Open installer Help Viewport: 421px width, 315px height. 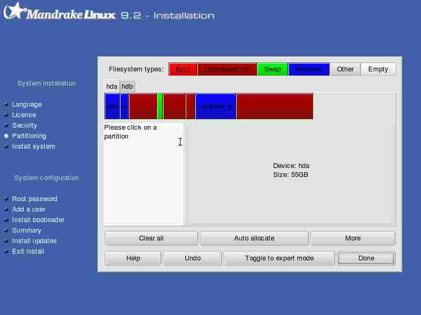click(x=133, y=258)
